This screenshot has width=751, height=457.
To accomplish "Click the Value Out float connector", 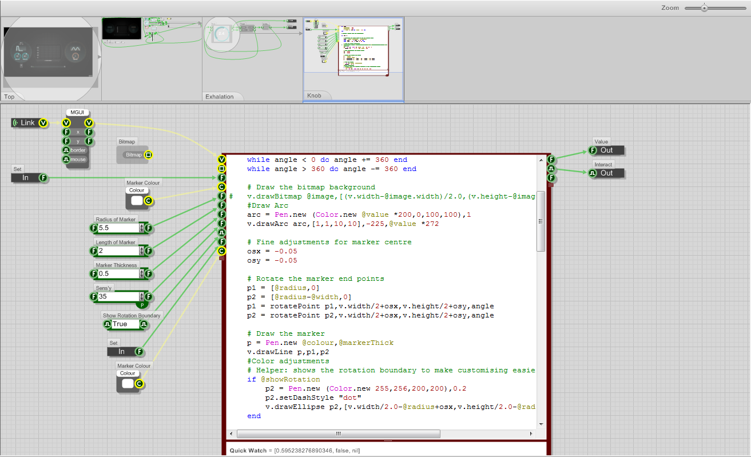I will pyautogui.click(x=592, y=150).
